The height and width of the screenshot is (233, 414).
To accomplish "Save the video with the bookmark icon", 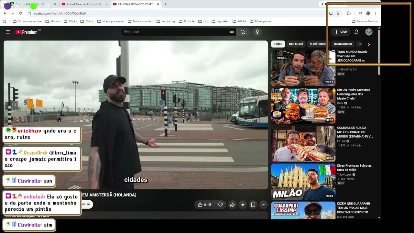I will 253,205.
